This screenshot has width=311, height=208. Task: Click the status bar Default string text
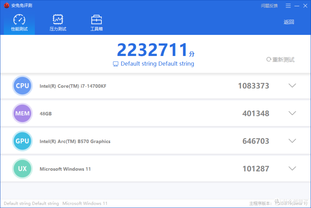(x=31, y=203)
